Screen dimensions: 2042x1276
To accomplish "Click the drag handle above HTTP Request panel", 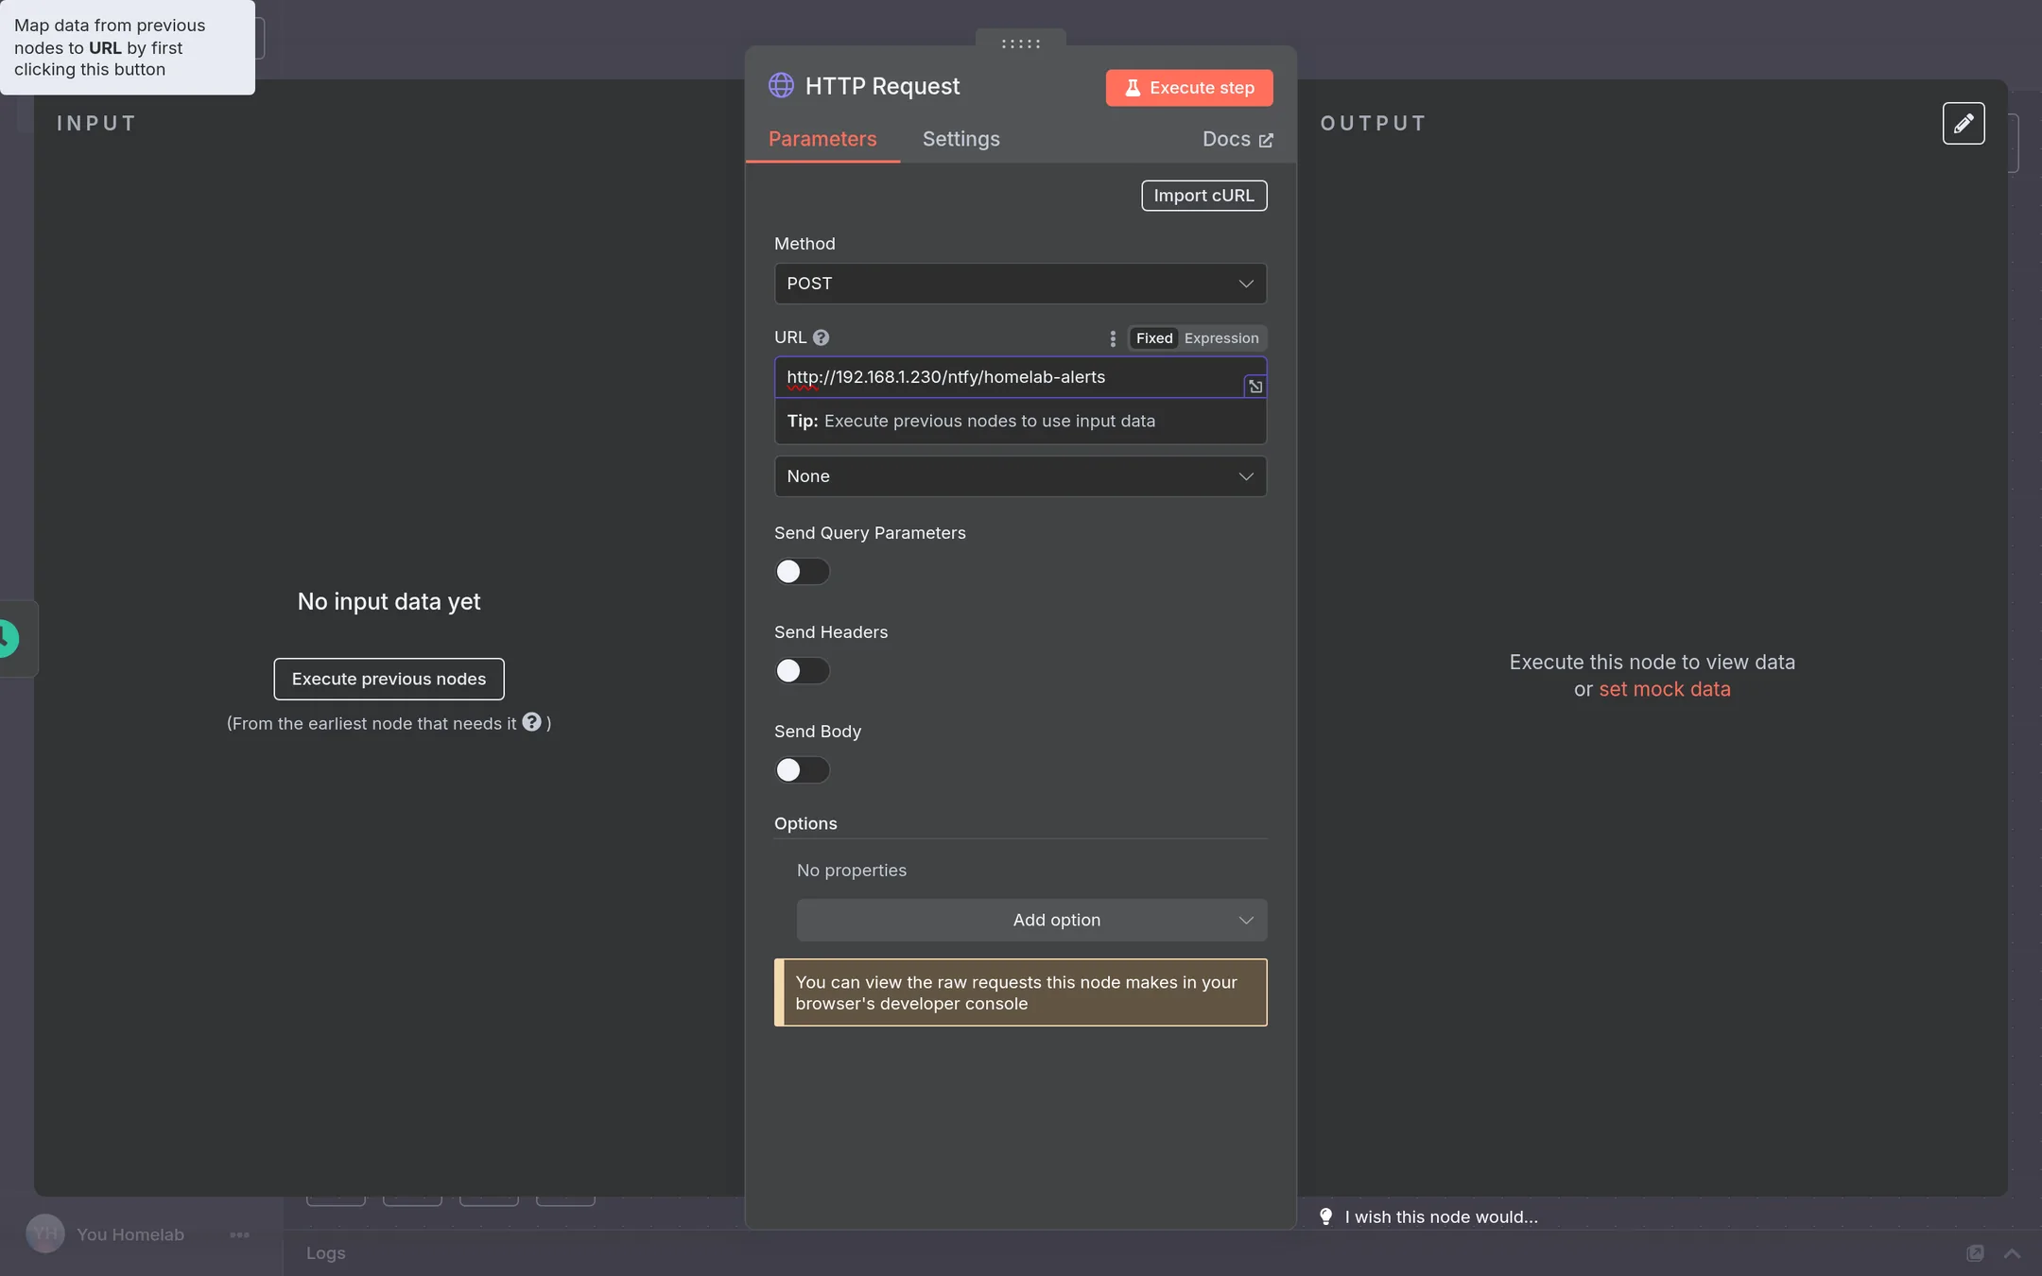I will tap(1021, 43).
